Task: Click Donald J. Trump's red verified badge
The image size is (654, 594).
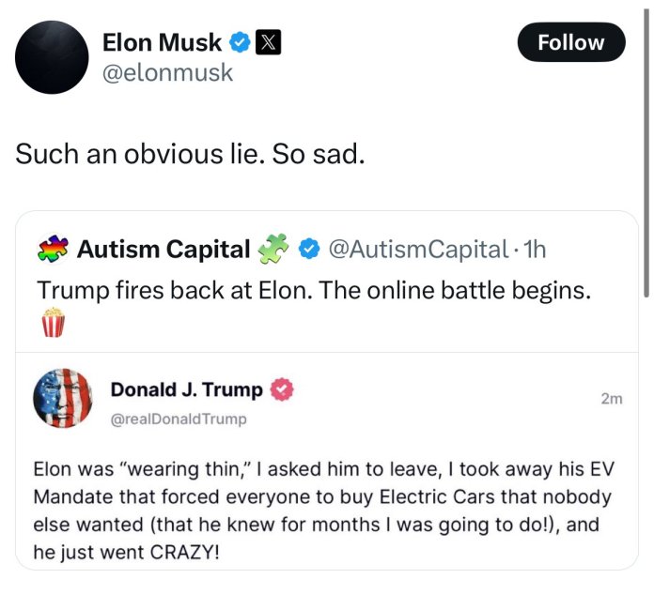Action: pyautogui.click(x=281, y=388)
